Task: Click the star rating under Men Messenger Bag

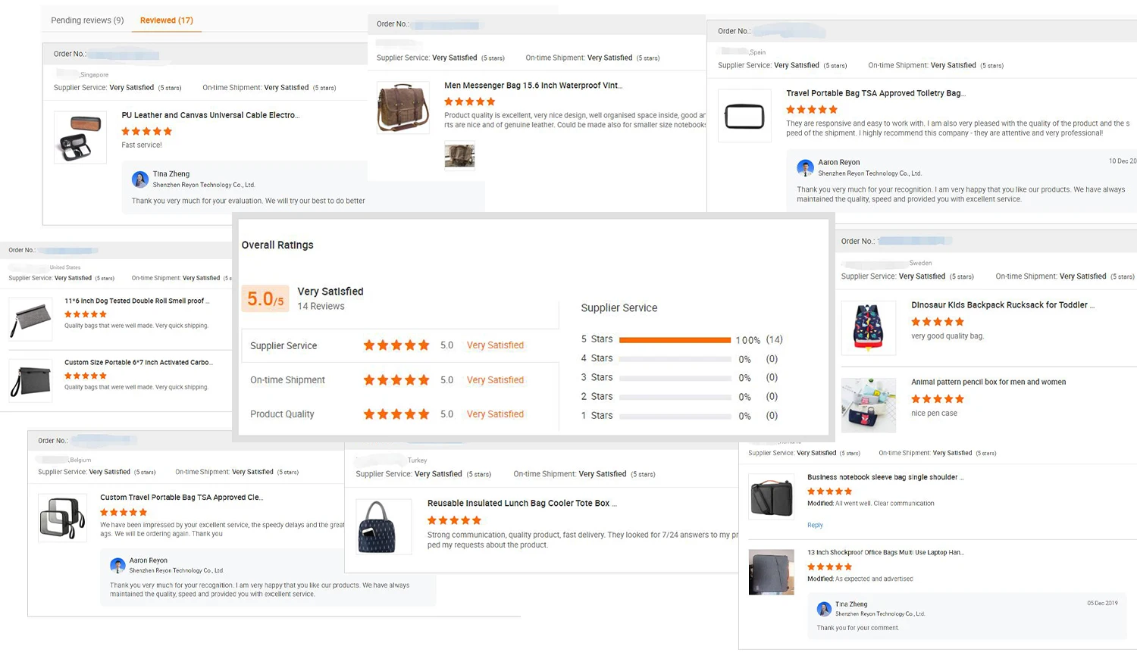Action: [x=469, y=101]
